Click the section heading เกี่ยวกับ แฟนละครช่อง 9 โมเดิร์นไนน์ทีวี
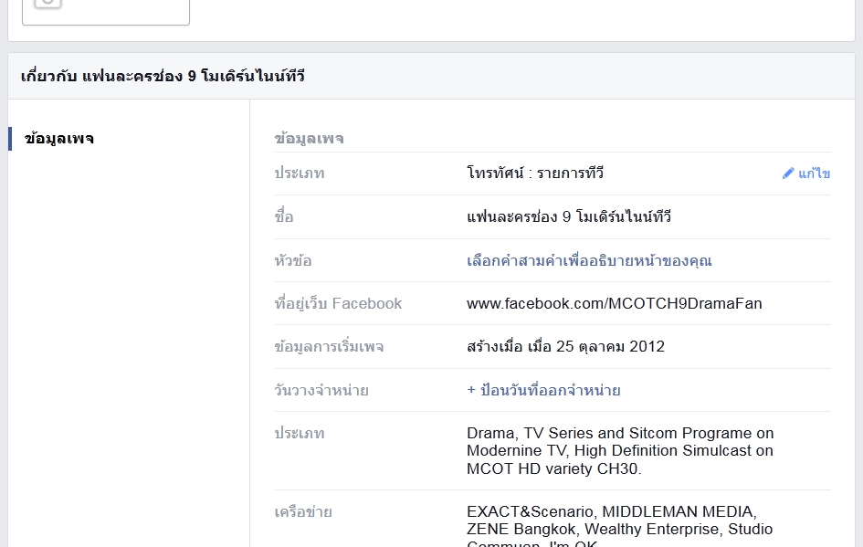This screenshot has height=547, width=863. [163, 76]
